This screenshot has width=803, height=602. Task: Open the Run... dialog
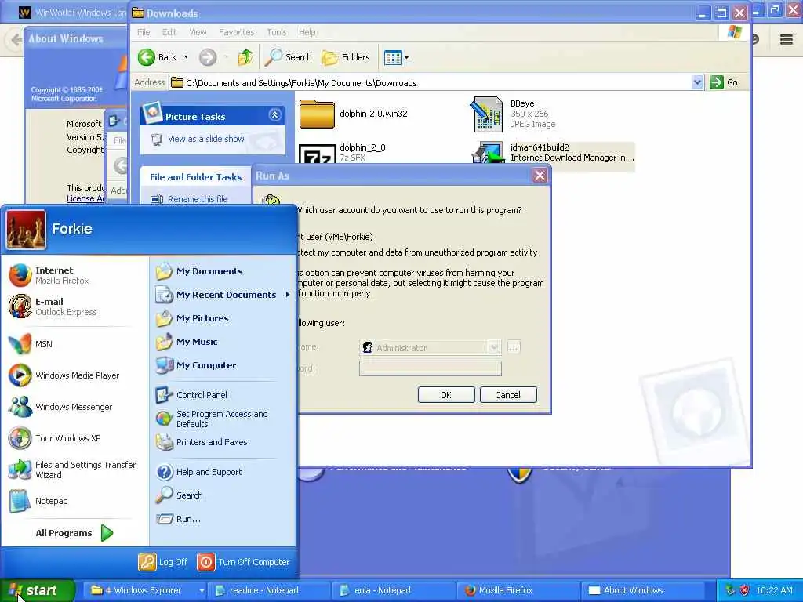[178, 519]
